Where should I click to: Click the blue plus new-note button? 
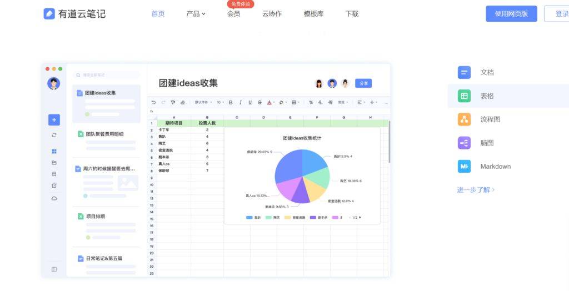[x=54, y=120]
